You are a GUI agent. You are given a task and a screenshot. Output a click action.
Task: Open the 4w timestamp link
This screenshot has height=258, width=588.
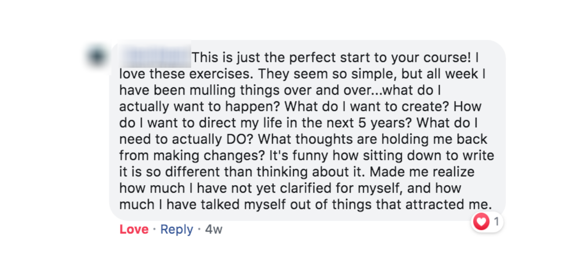click(214, 229)
